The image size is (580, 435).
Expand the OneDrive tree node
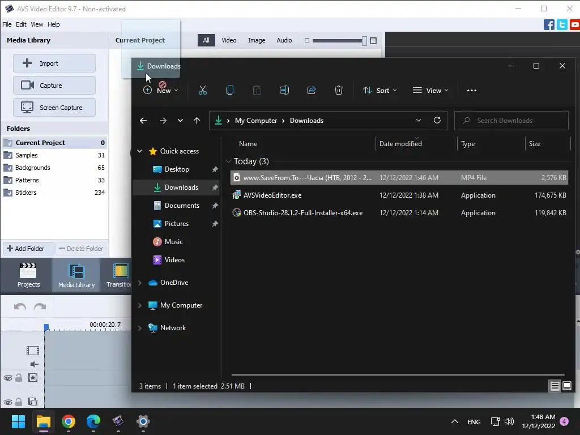coord(139,283)
